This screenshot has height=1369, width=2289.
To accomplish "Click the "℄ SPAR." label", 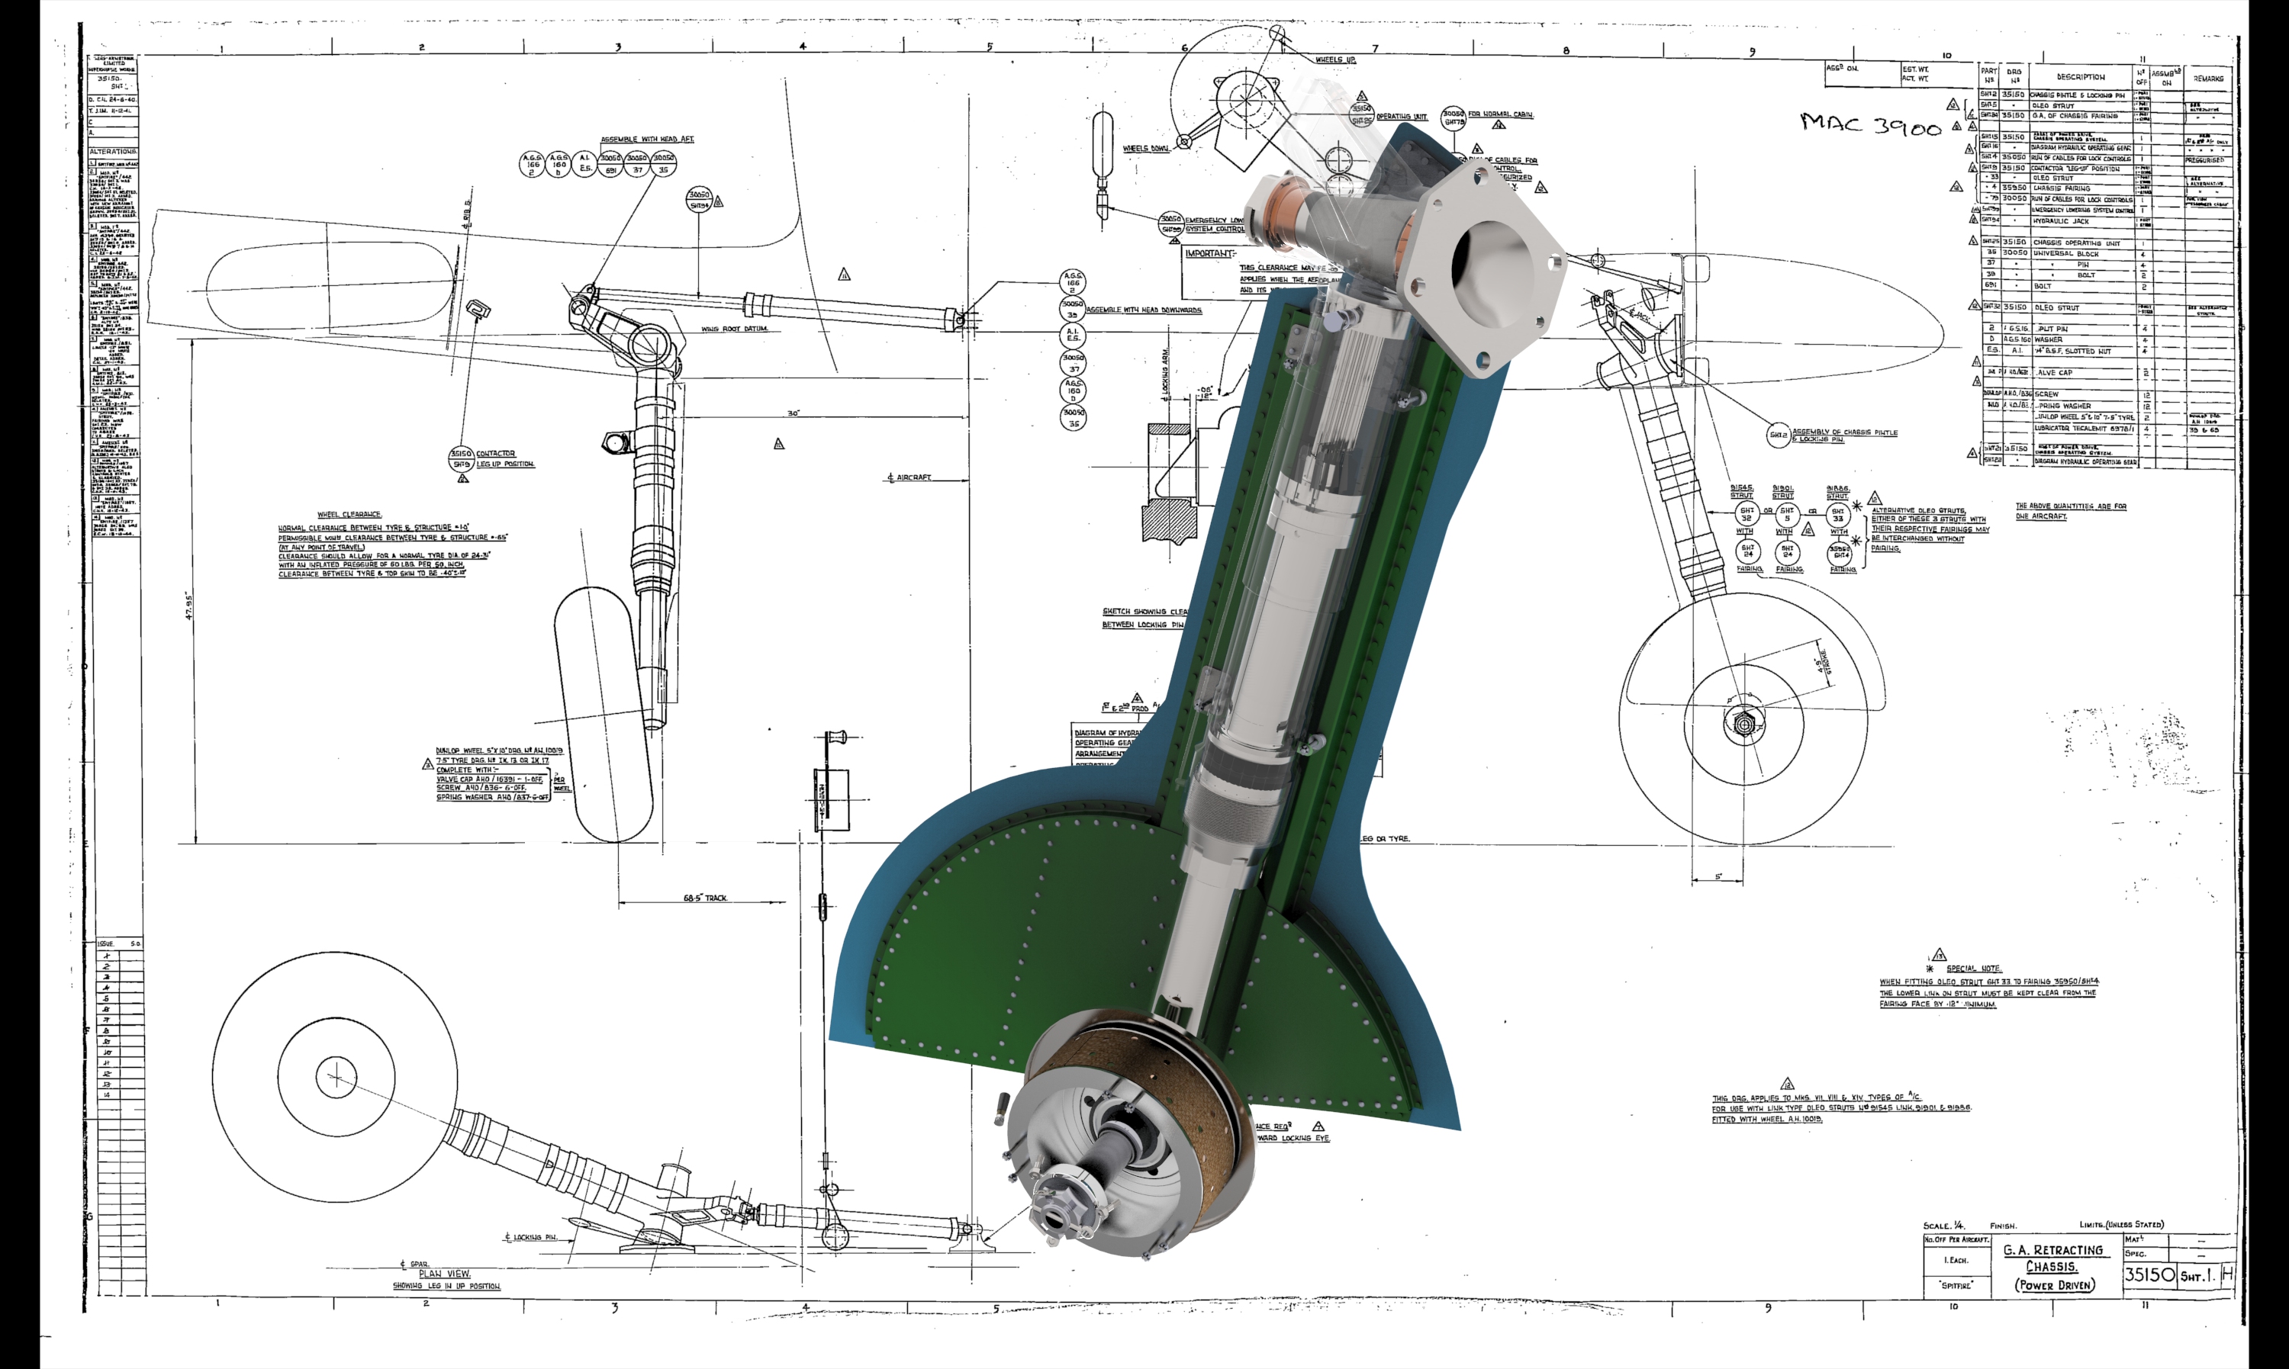I will tap(414, 1263).
